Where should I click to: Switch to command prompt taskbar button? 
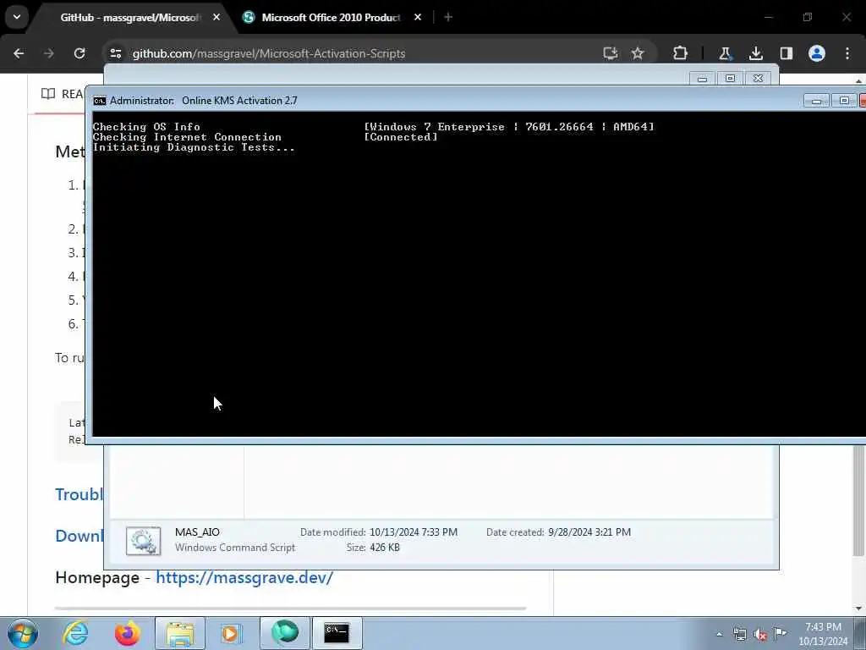pos(337,633)
